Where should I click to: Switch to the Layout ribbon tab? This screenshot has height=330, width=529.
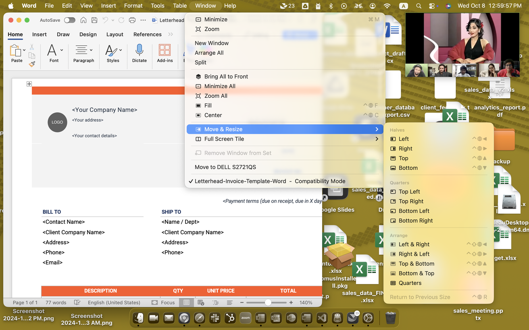click(115, 35)
